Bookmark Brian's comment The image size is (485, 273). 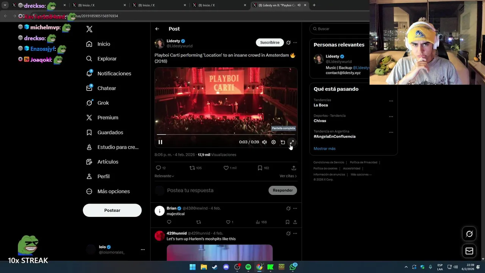pos(288,222)
